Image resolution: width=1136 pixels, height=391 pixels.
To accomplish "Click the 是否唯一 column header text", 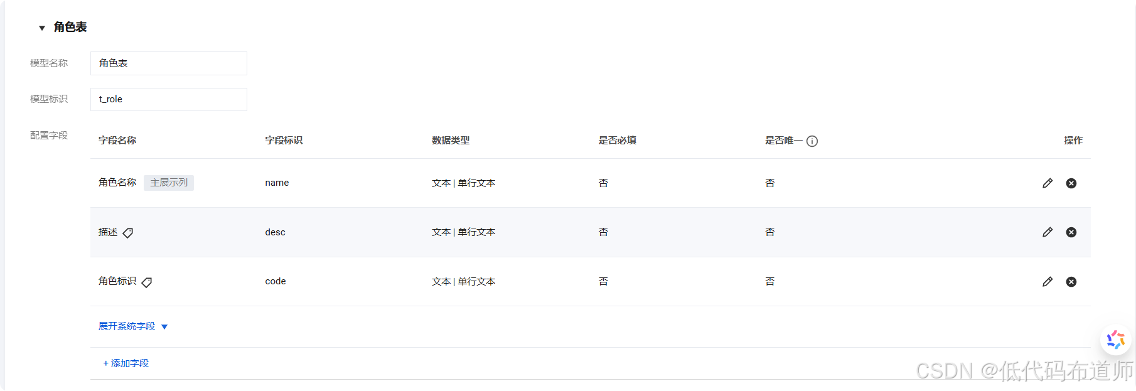I will click(x=784, y=141).
